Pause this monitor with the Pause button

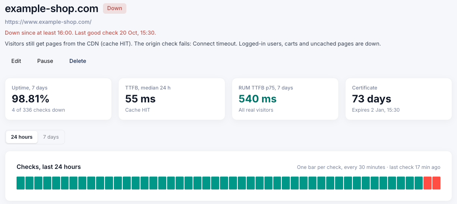[x=45, y=61]
